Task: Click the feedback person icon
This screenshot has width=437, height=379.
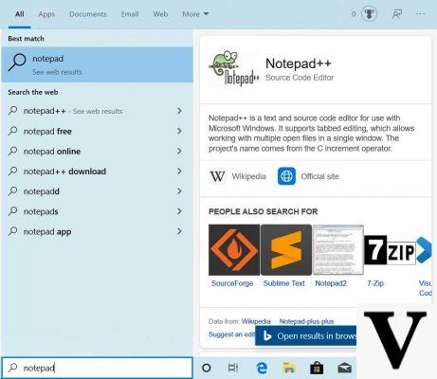Action: point(397,14)
